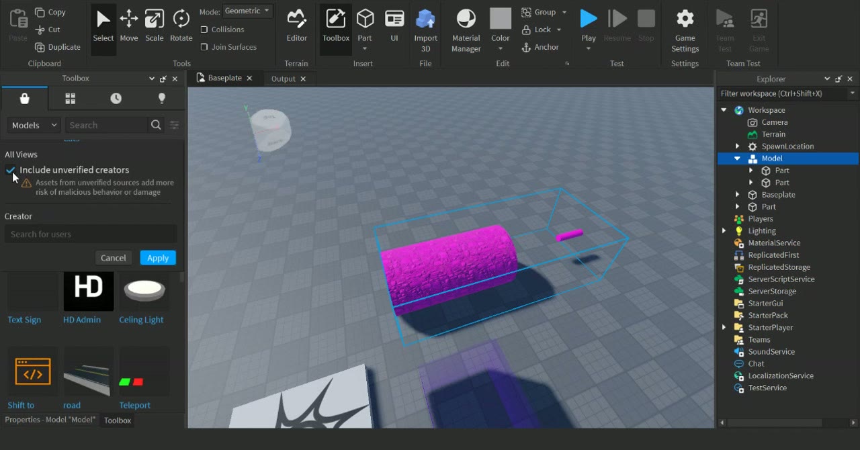Open the Color picker swatch
The image size is (860, 450).
tap(501, 19)
